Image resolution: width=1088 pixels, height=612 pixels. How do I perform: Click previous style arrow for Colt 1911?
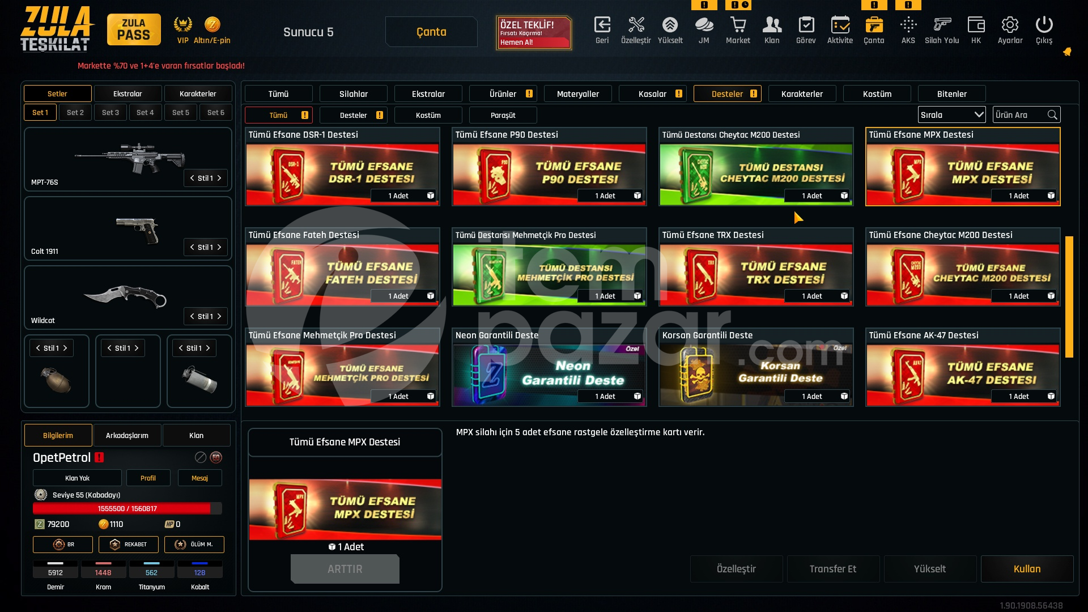coord(192,247)
